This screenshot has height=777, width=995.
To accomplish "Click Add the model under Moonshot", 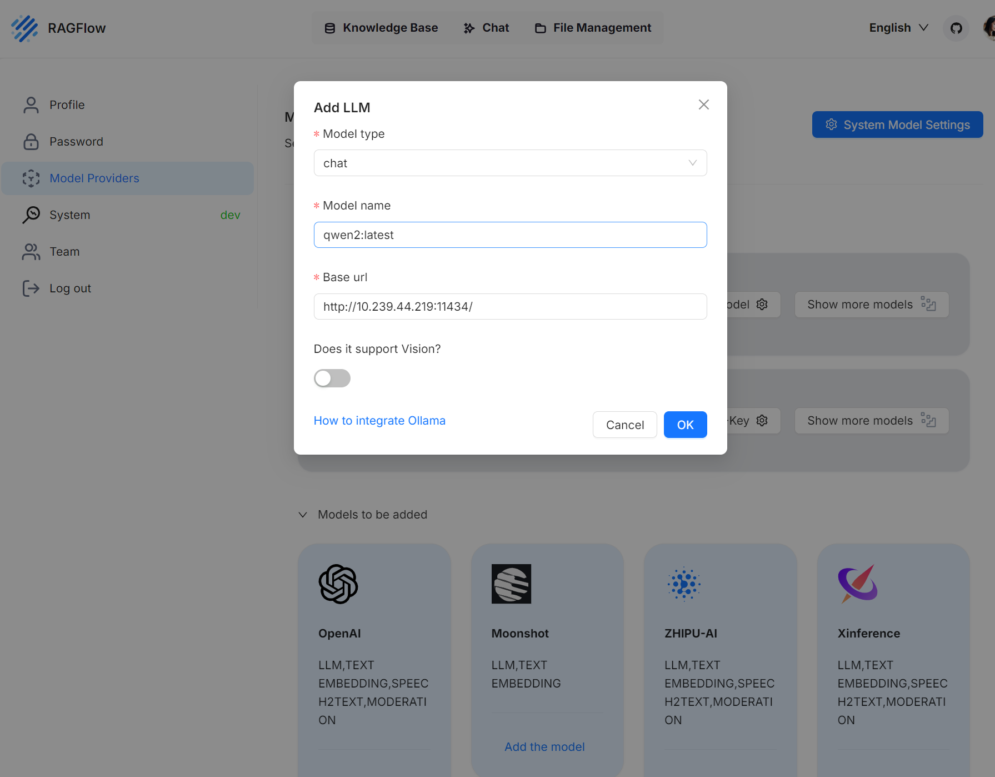I will tap(544, 747).
